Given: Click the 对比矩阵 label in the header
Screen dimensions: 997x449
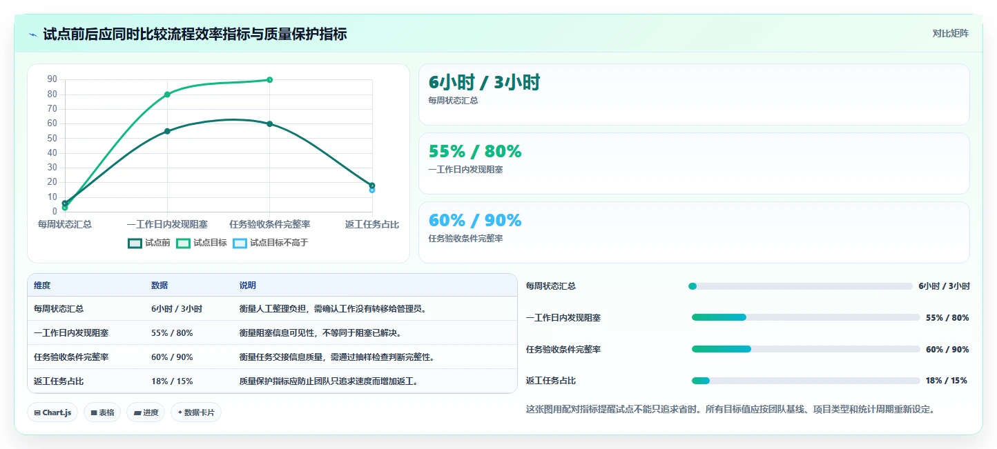Looking at the screenshot, I should click(x=950, y=33).
